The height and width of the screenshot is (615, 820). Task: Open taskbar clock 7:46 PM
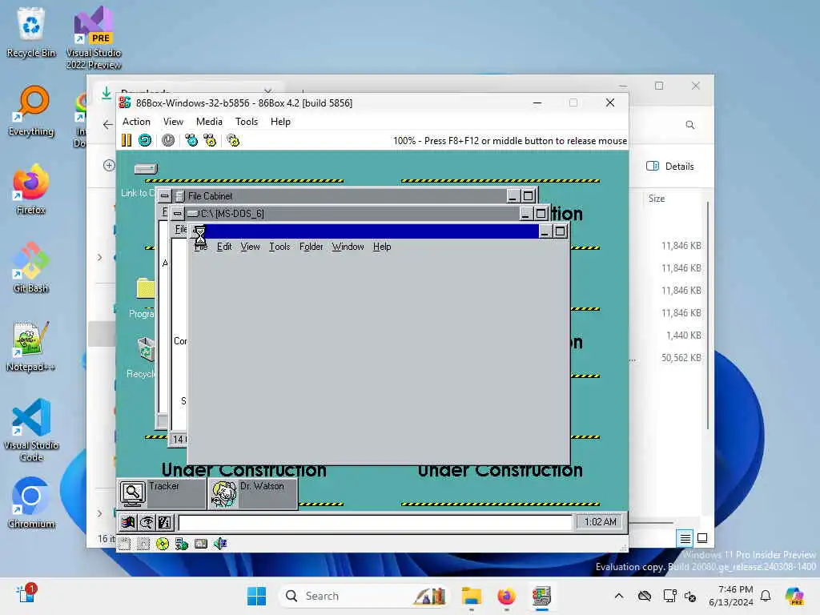click(x=730, y=596)
